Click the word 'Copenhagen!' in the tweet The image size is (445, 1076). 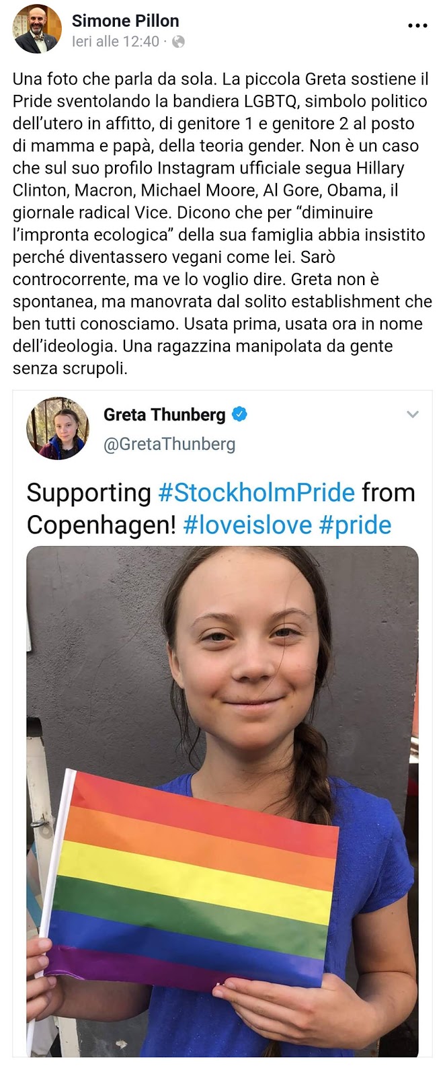point(102,525)
